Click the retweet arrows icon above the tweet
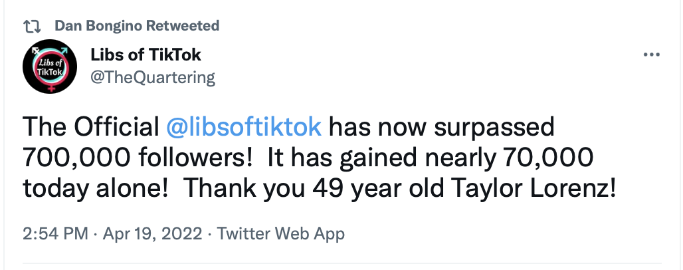The width and height of the screenshot is (683, 270). coord(31,27)
